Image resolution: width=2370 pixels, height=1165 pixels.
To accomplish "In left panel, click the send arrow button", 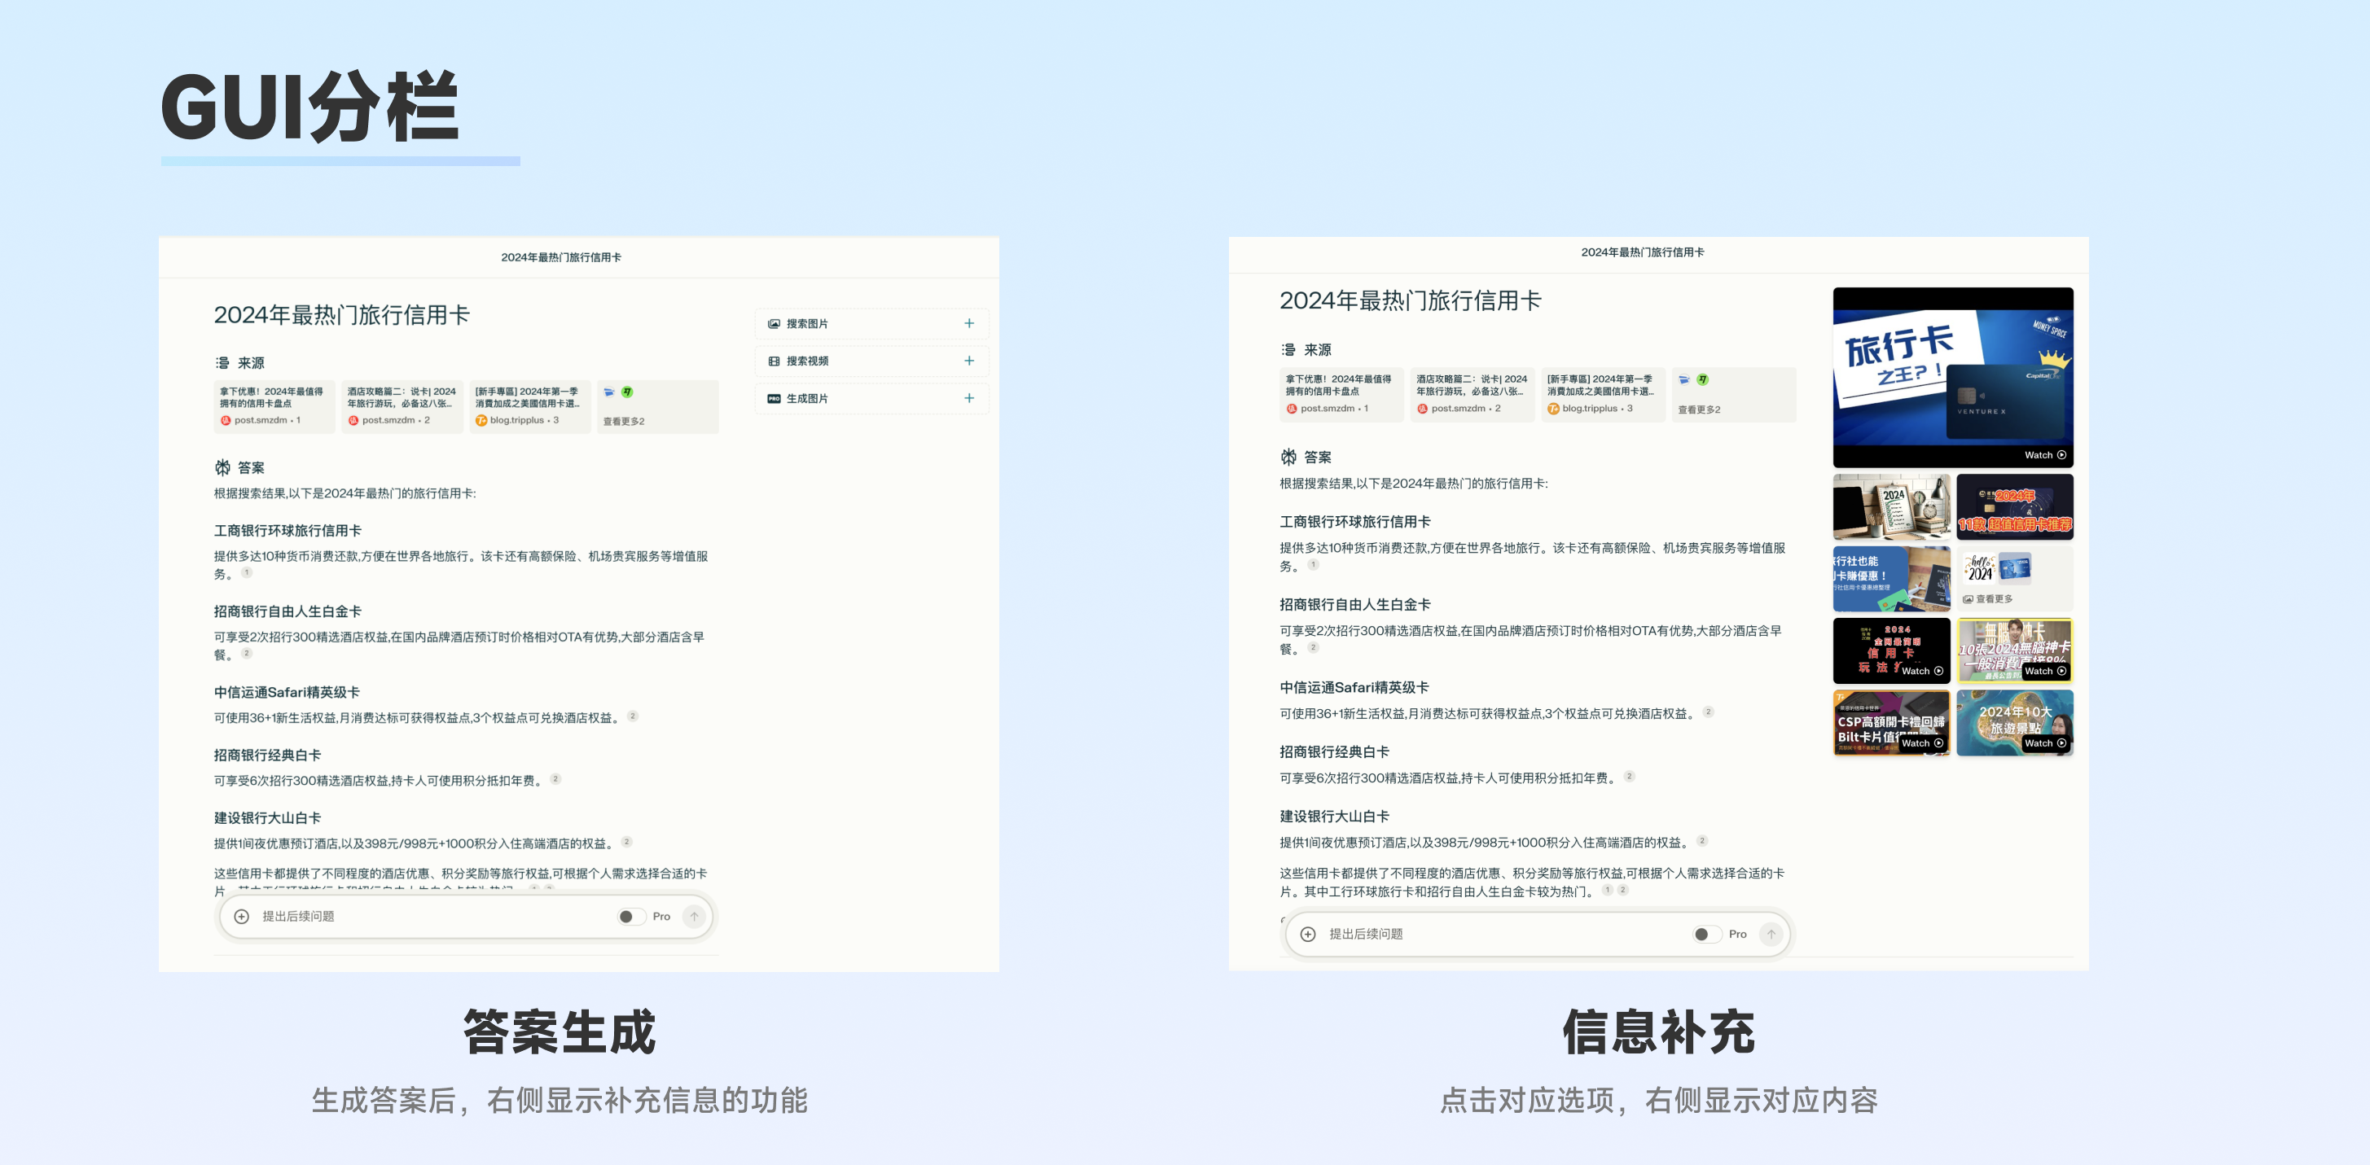I will [695, 917].
